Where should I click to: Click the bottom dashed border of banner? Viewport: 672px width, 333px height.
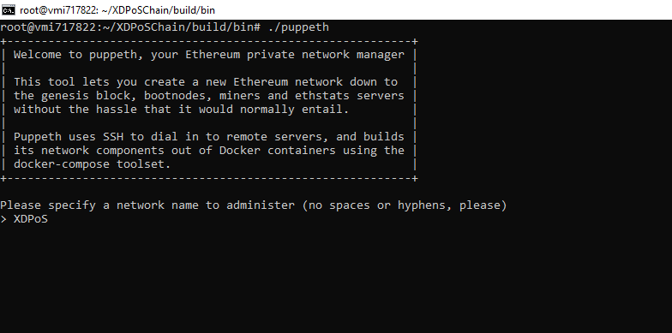pos(209,178)
